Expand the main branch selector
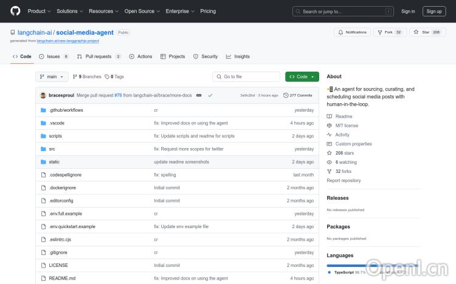This screenshot has height=284, width=456. click(51, 76)
